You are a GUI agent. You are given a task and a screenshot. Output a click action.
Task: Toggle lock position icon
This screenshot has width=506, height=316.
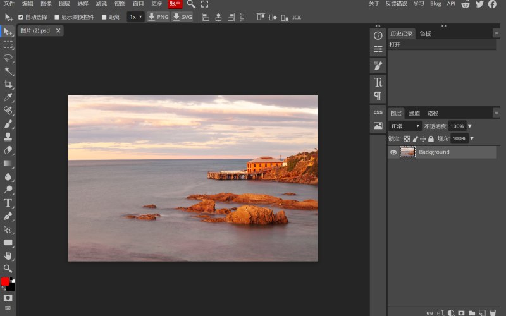pos(423,138)
